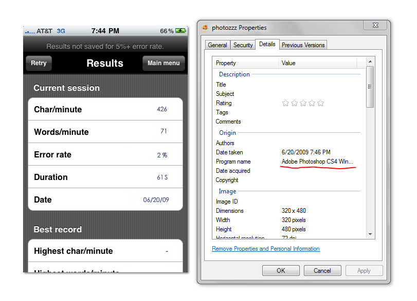Image resolution: width=417 pixels, height=301 pixels.
Task: Tap the Retry button in Results screen
Action: click(39, 63)
